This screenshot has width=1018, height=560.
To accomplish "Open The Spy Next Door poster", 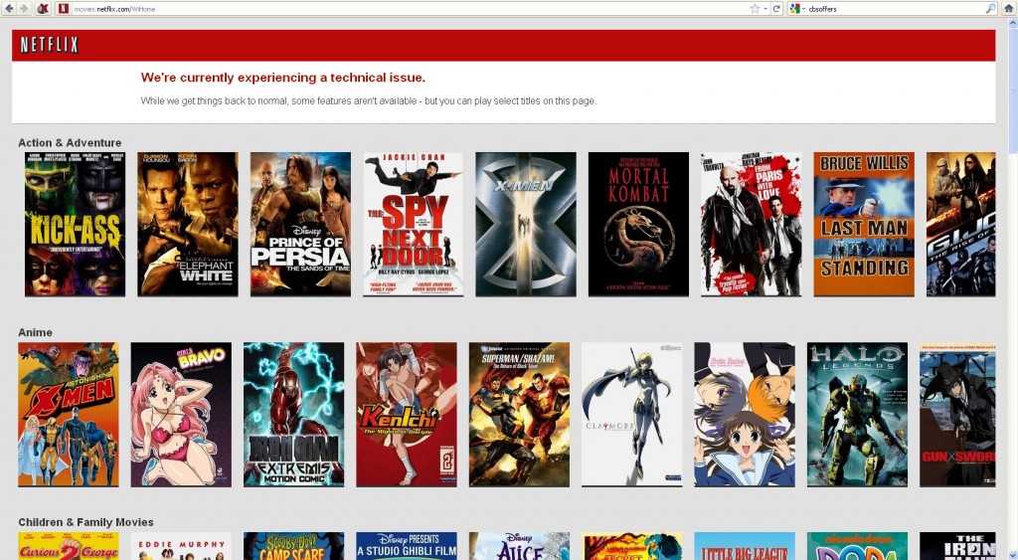I will coord(413,224).
